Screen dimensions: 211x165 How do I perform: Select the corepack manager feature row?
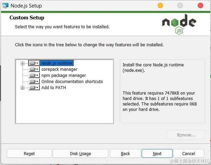click(59, 69)
